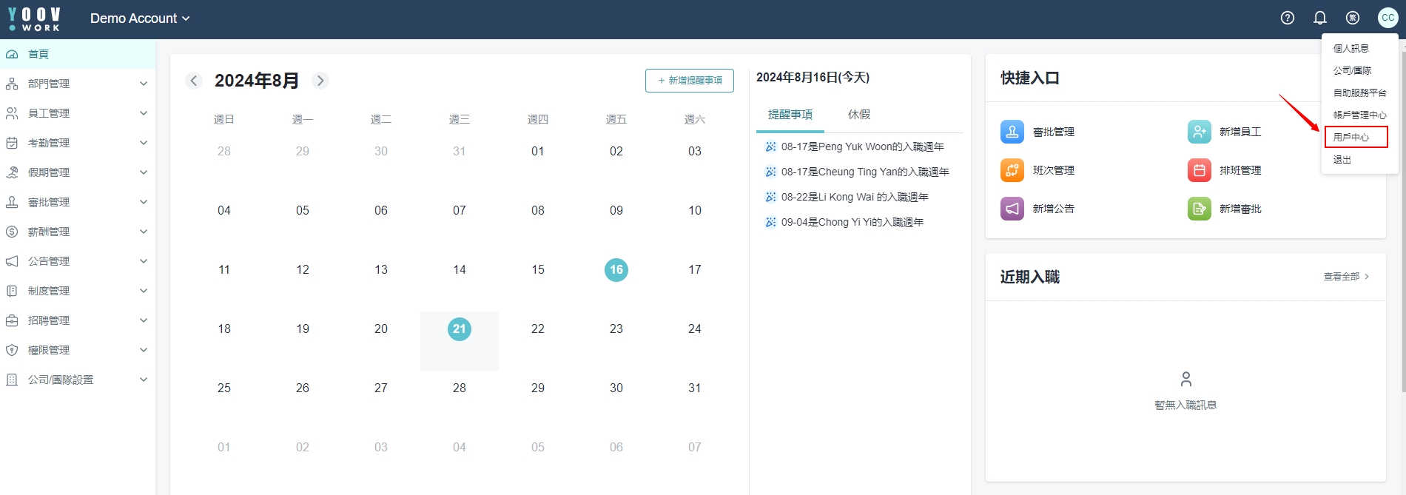Screen dimensions: 1406x495
Task: Click the 新增提醒事項 button
Action: click(689, 81)
